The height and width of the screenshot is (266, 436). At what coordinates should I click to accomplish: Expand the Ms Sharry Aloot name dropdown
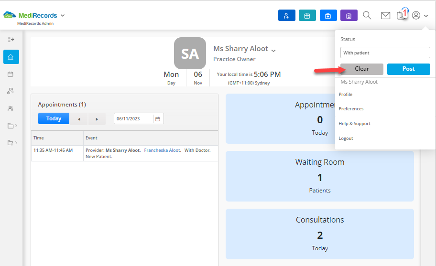click(273, 51)
